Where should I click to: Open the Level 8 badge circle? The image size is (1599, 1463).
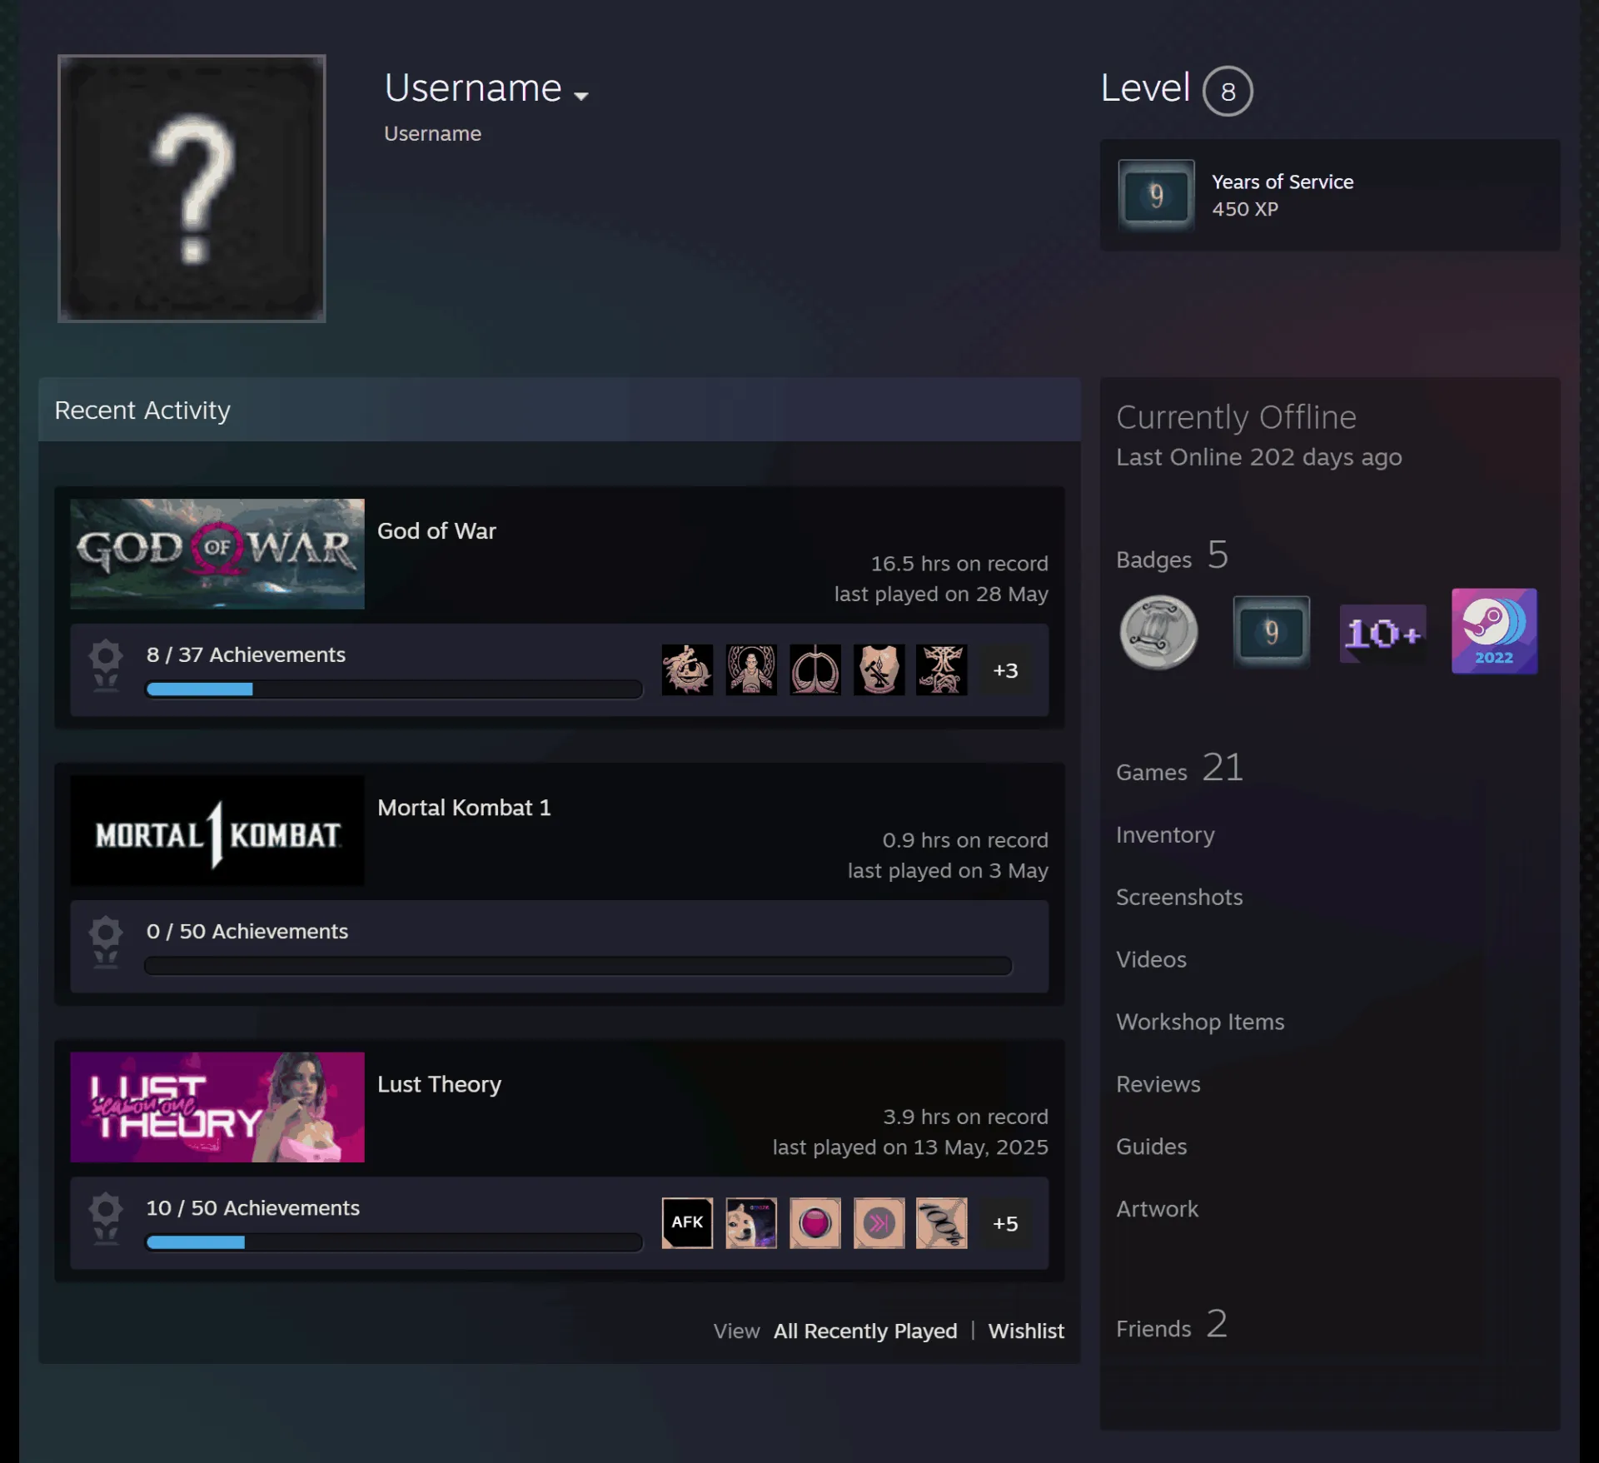[x=1228, y=91]
